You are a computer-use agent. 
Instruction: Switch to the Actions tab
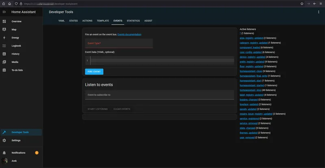87,21
